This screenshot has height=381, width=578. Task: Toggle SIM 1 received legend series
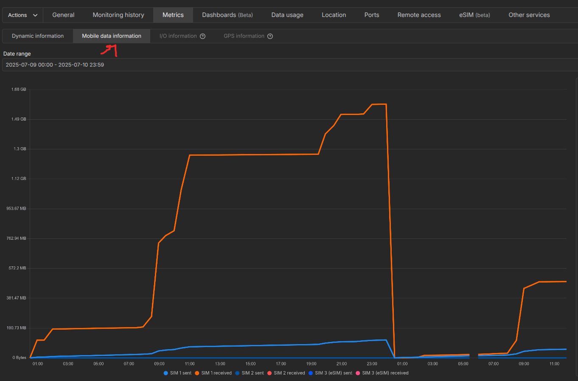[213, 373]
